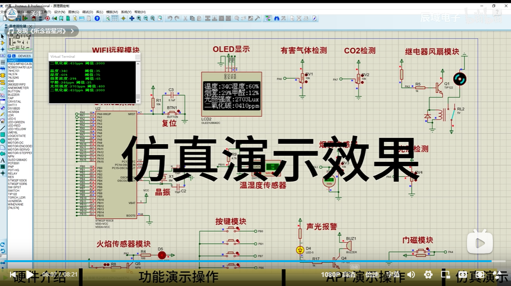Click the redo arrow in toolbar
511x286 pixels.
point(177,19)
